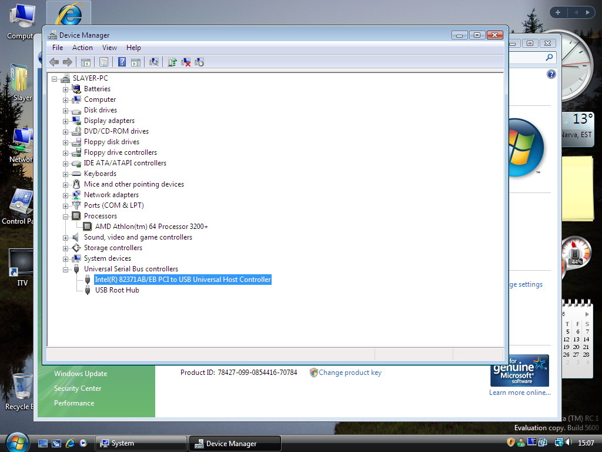Click the help icon in the System window
Viewport: 602px width, 452px height.
click(551, 74)
